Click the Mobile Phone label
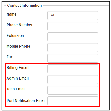This screenshot has width=111, height=111. pyautogui.click(x=18, y=46)
